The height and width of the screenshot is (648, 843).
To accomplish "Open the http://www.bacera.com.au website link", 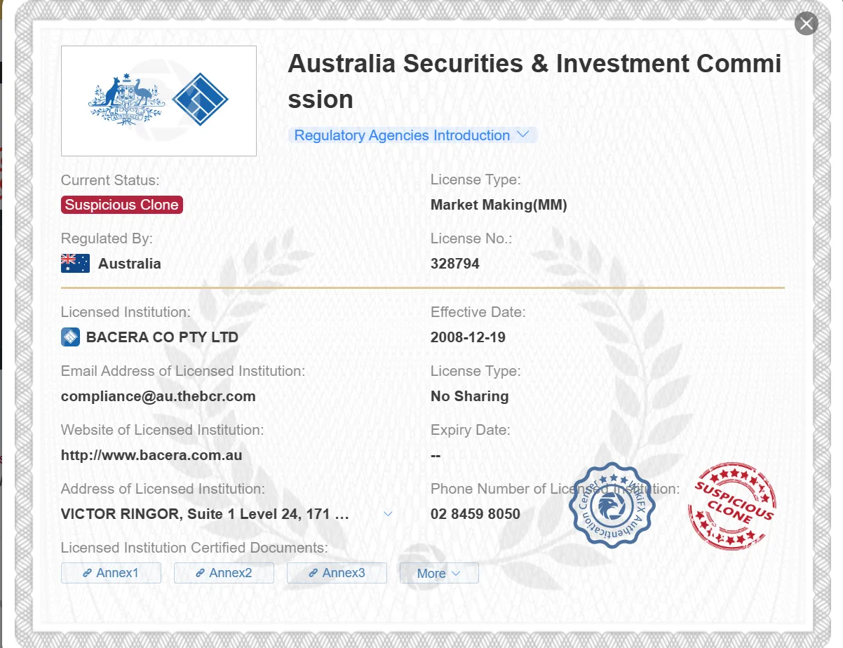I will pos(151,455).
